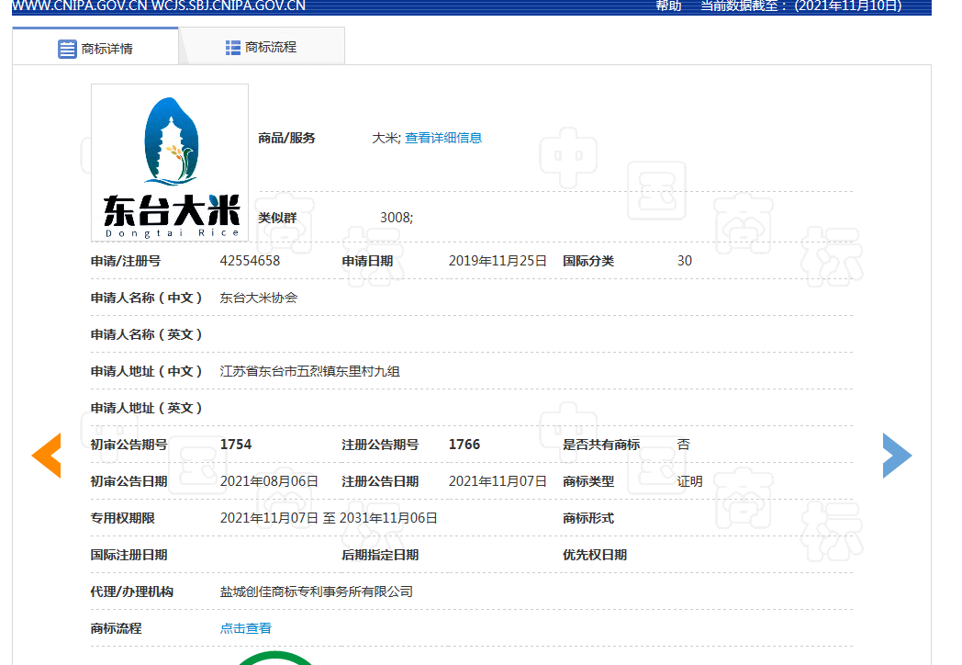The height and width of the screenshot is (665, 962).
Task: Select the registration number 42554658
Action: (x=250, y=260)
